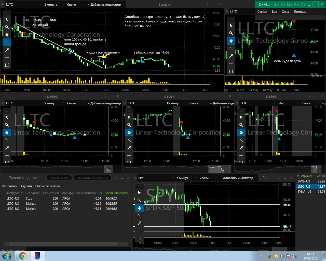Select the zoom tool in the Час LLTC chart

(x=241, y=125)
